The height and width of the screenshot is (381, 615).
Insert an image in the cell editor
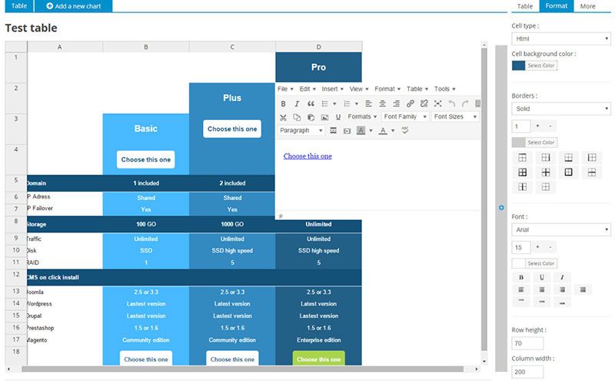324,117
